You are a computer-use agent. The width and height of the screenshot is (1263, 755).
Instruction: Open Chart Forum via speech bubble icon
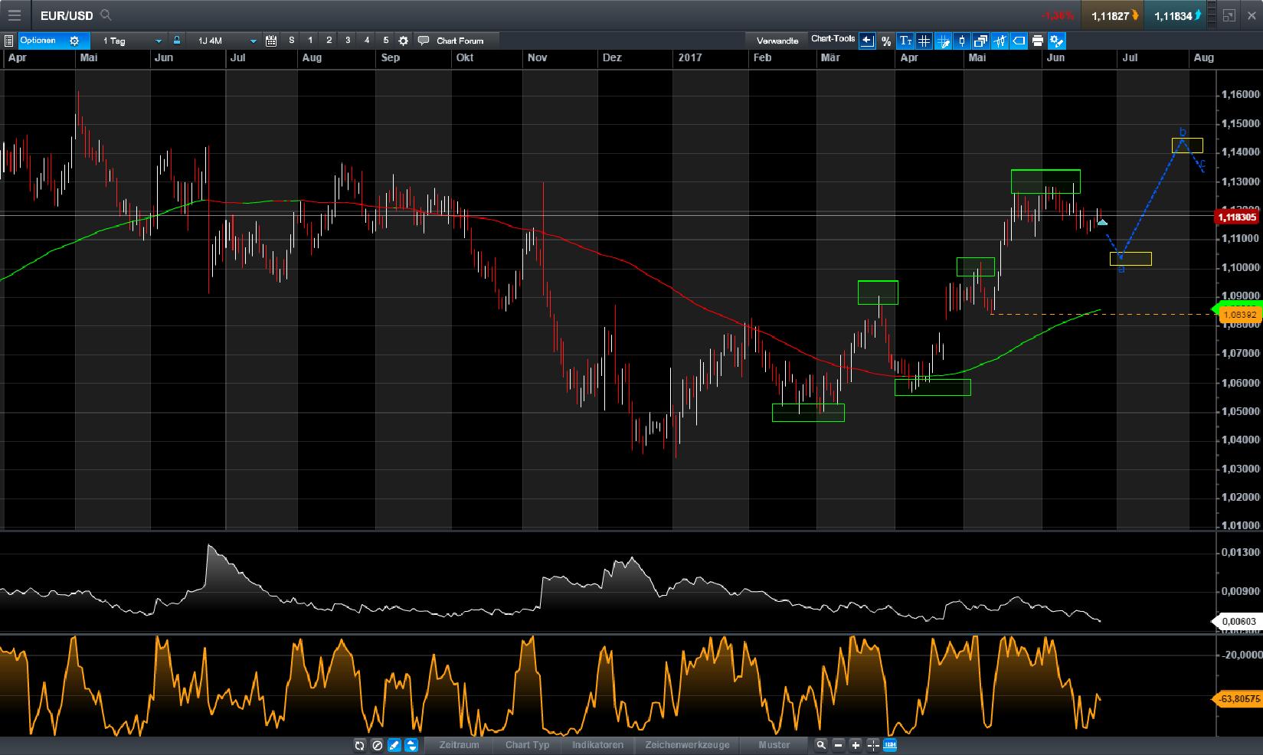424,41
